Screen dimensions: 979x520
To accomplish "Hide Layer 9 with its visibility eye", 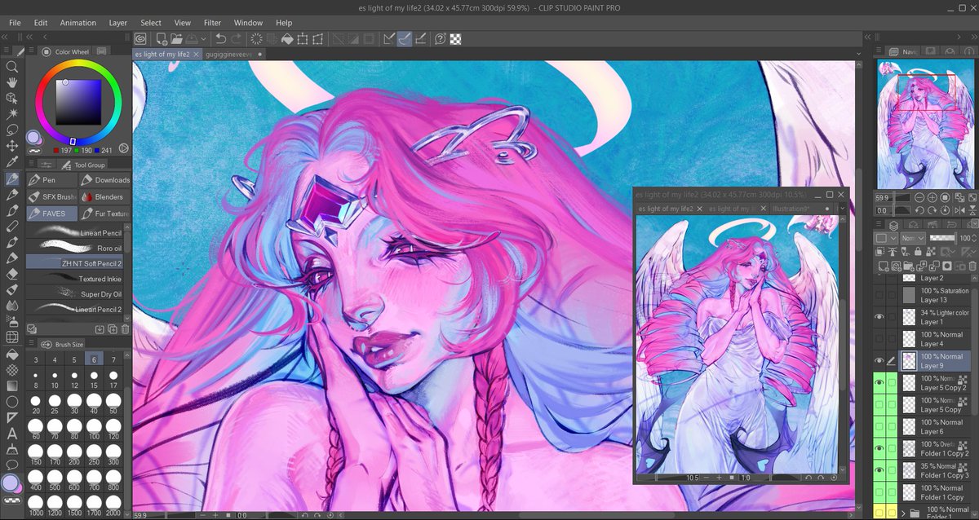I will click(x=880, y=361).
